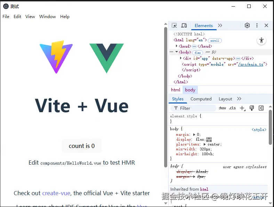Expand the margin shorthand triangle in body rule
274x207 pixels.
[x=194, y=134]
